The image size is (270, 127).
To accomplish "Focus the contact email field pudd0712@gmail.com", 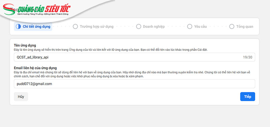I will (x=134, y=84).
